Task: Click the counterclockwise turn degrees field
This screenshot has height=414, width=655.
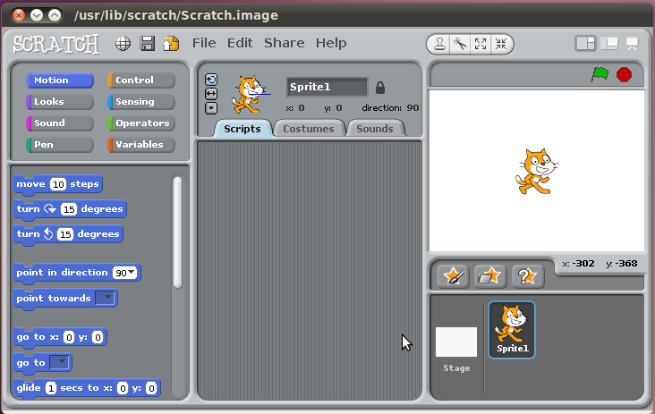Action: (x=65, y=234)
